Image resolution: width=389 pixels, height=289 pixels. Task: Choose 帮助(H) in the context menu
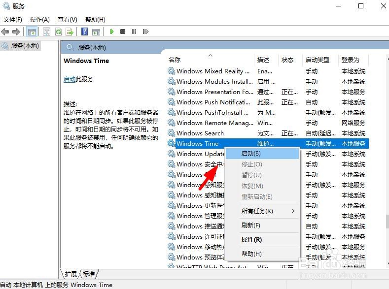pyautogui.click(x=262, y=254)
